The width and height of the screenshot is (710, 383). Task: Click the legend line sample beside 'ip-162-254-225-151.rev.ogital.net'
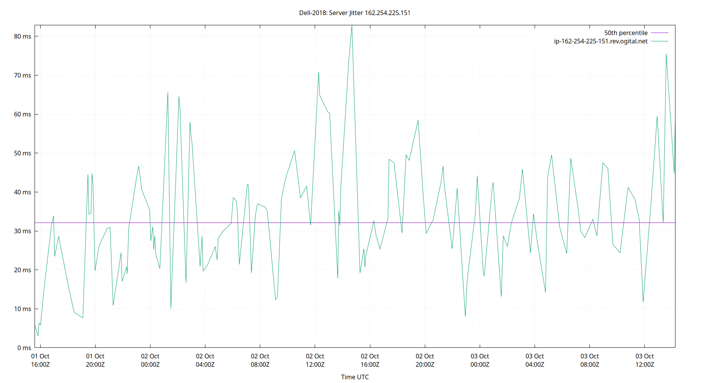660,41
